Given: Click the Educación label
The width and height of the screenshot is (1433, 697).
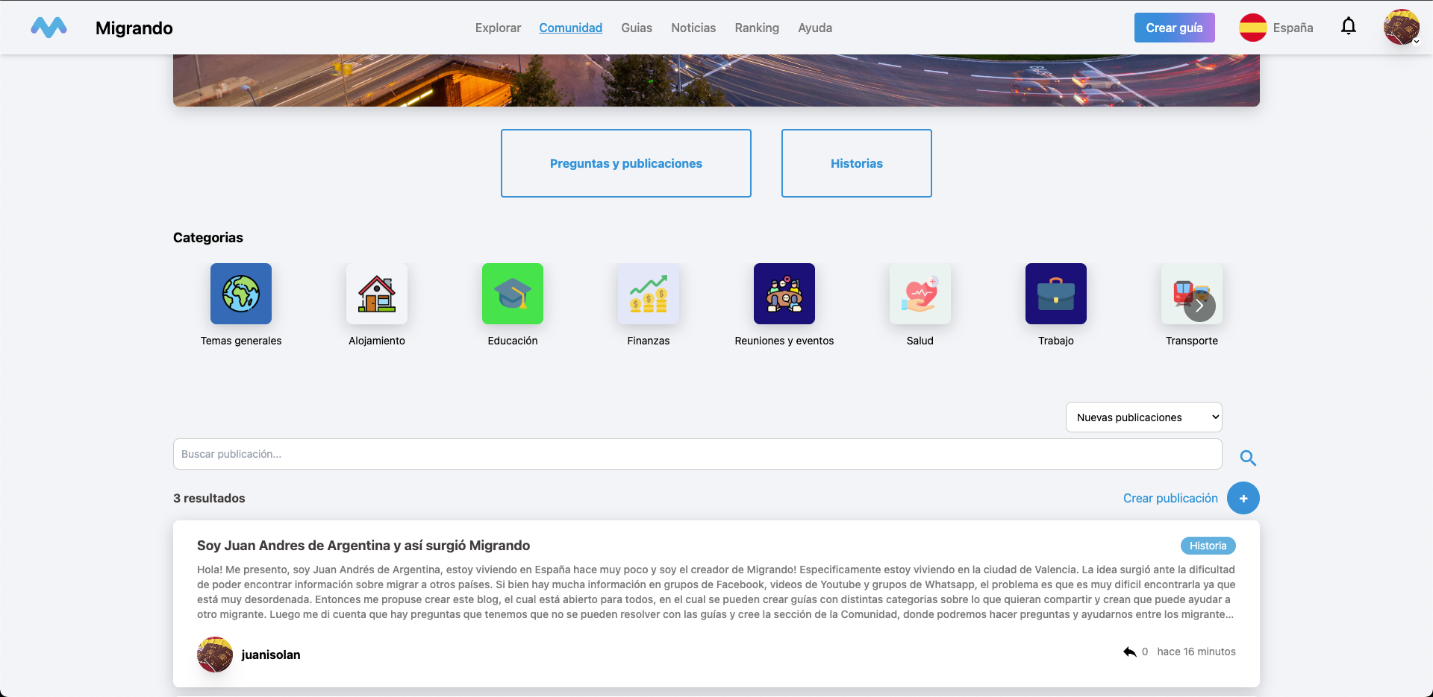Looking at the screenshot, I should pos(513,341).
